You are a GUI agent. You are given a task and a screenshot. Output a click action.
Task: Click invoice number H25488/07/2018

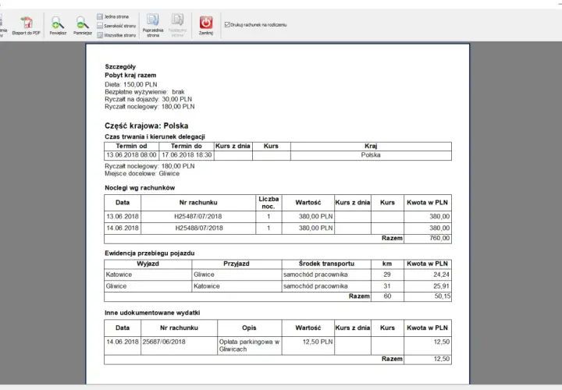tap(199, 228)
